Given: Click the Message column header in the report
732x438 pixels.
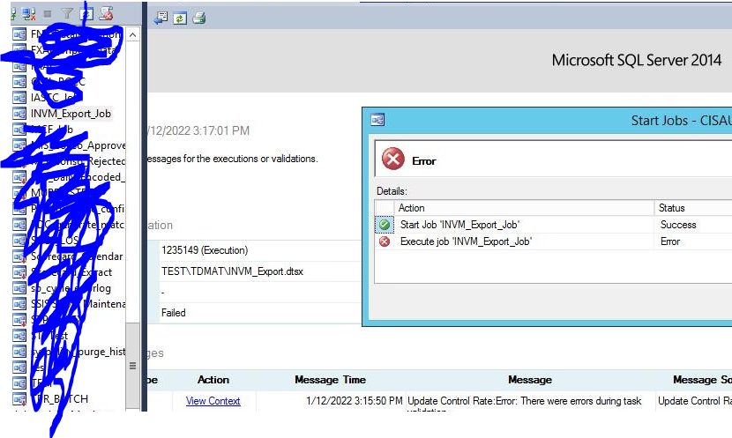Looking at the screenshot, I should tap(530, 380).
